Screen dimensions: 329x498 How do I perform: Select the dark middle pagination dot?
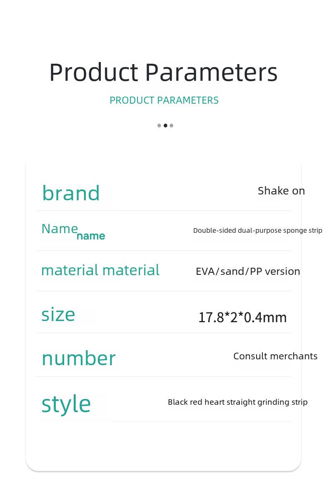coord(165,125)
